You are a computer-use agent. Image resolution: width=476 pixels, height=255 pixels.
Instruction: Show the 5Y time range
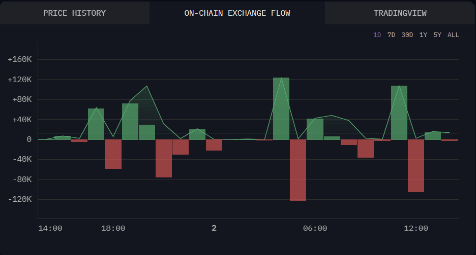pos(437,35)
